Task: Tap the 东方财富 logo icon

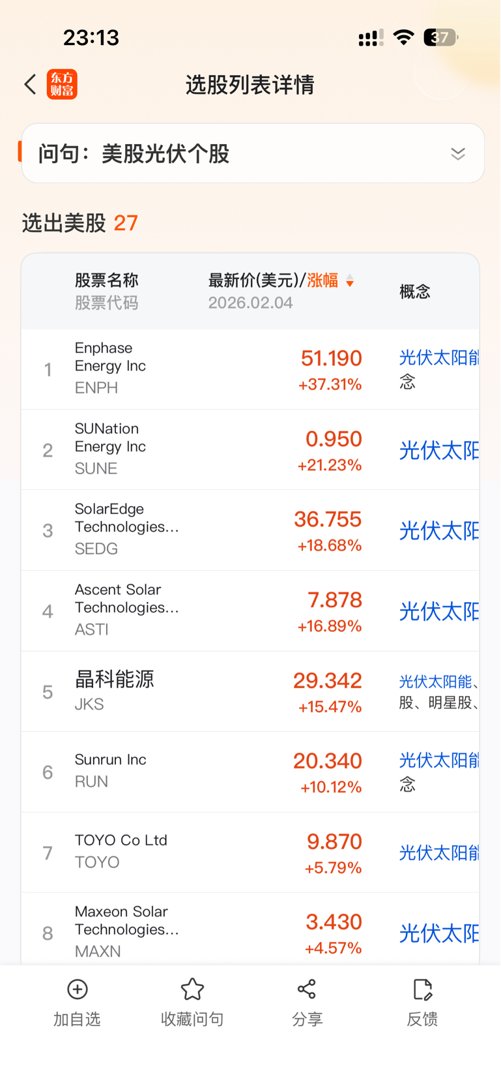Action: (62, 84)
